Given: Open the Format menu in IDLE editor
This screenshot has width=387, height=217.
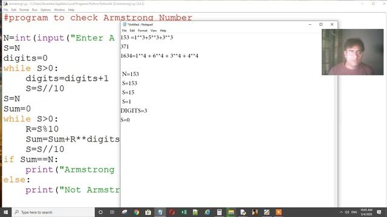Looking at the screenshot, I should click(24, 10).
